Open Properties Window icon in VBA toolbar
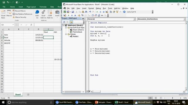 click(114, 12)
